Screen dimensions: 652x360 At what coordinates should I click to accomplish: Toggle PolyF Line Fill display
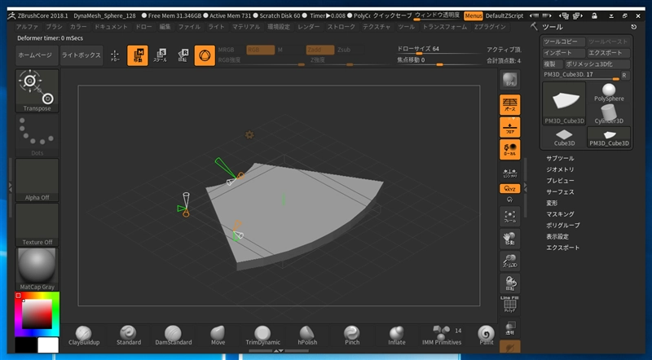[510, 305]
